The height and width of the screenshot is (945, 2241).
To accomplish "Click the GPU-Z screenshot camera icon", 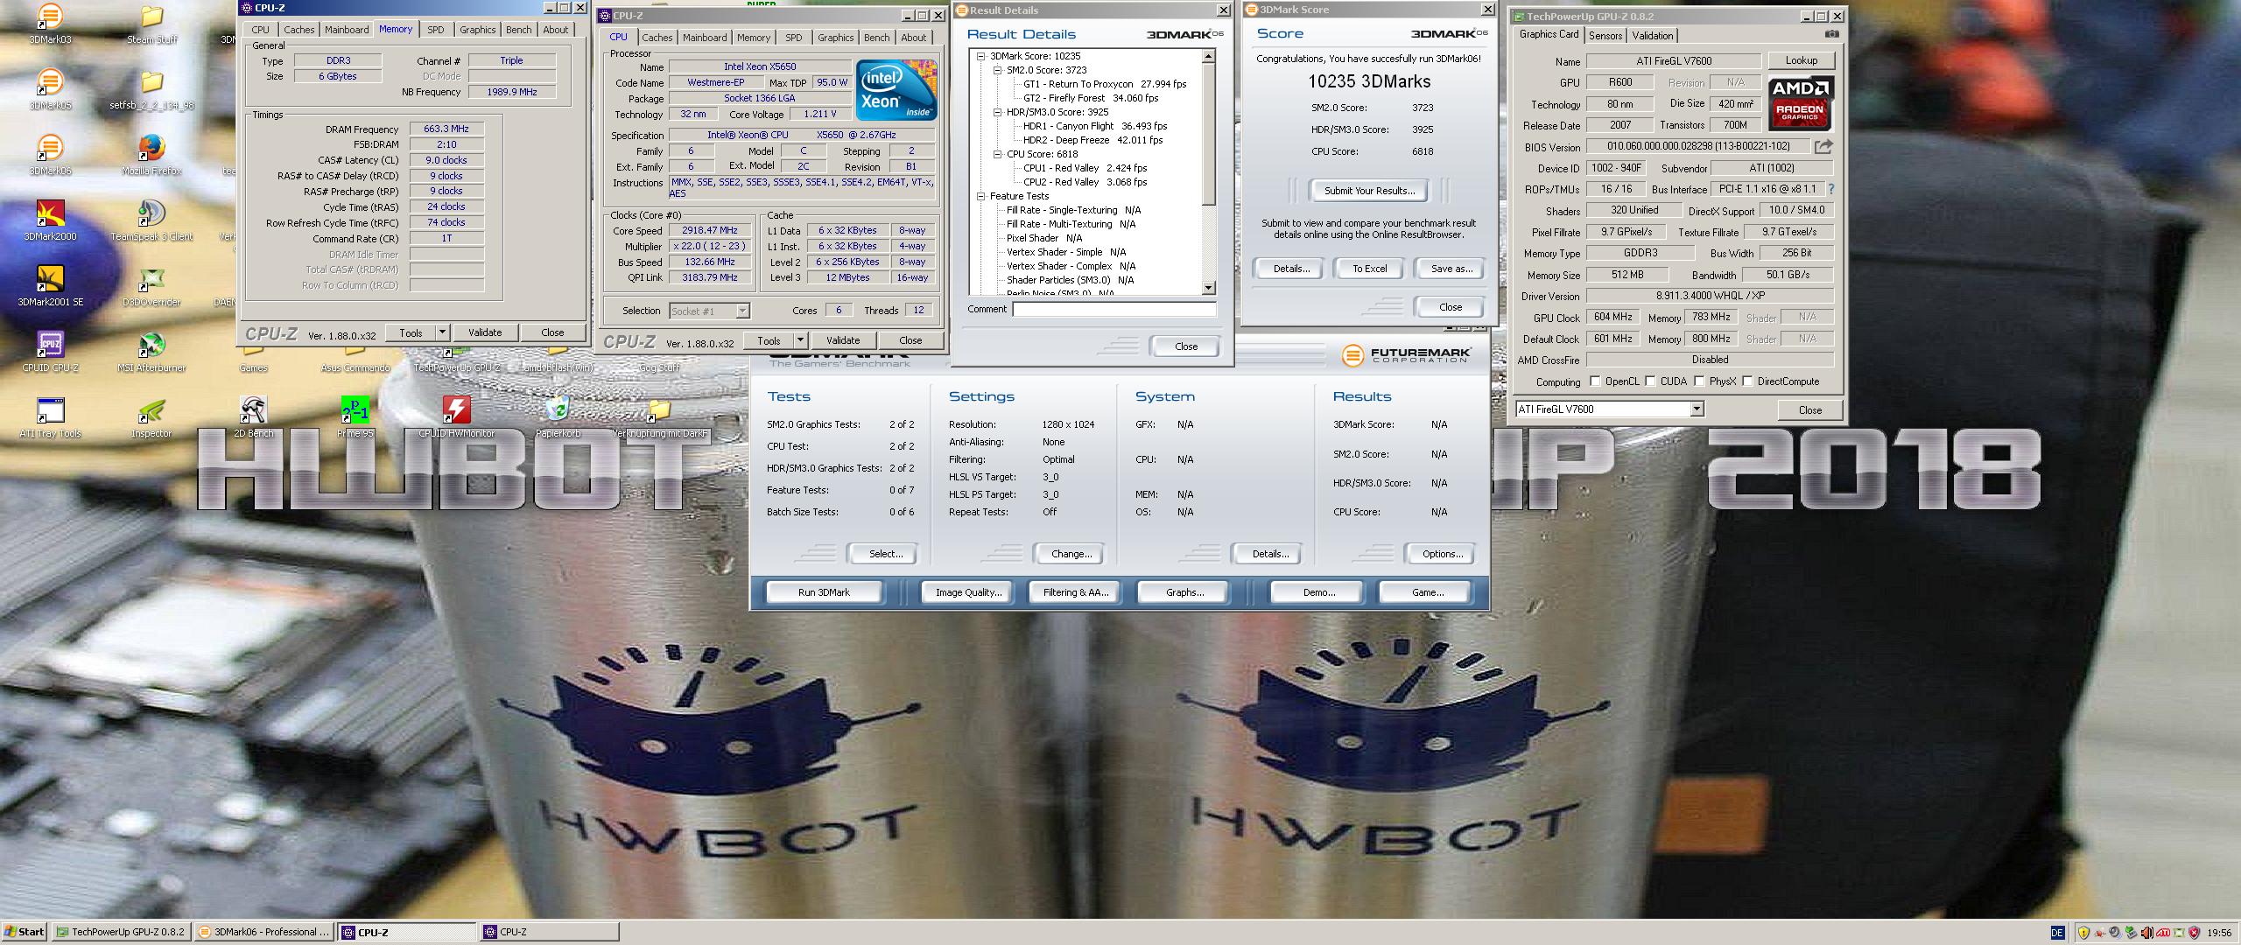I will click(1831, 34).
